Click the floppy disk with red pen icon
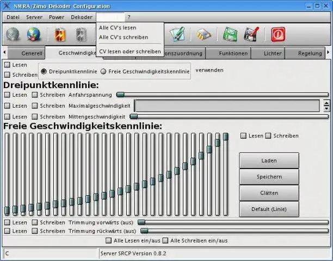 (x=251, y=34)
